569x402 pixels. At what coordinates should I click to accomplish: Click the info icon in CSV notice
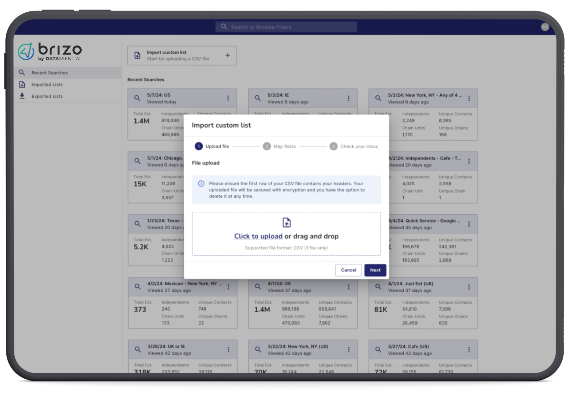[x=201, y=184]
